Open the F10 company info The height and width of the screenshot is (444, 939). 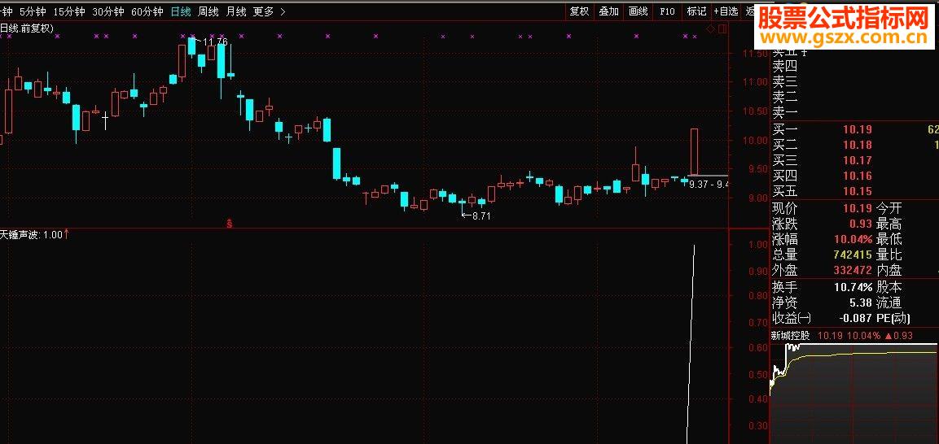(x=667, y=11)
